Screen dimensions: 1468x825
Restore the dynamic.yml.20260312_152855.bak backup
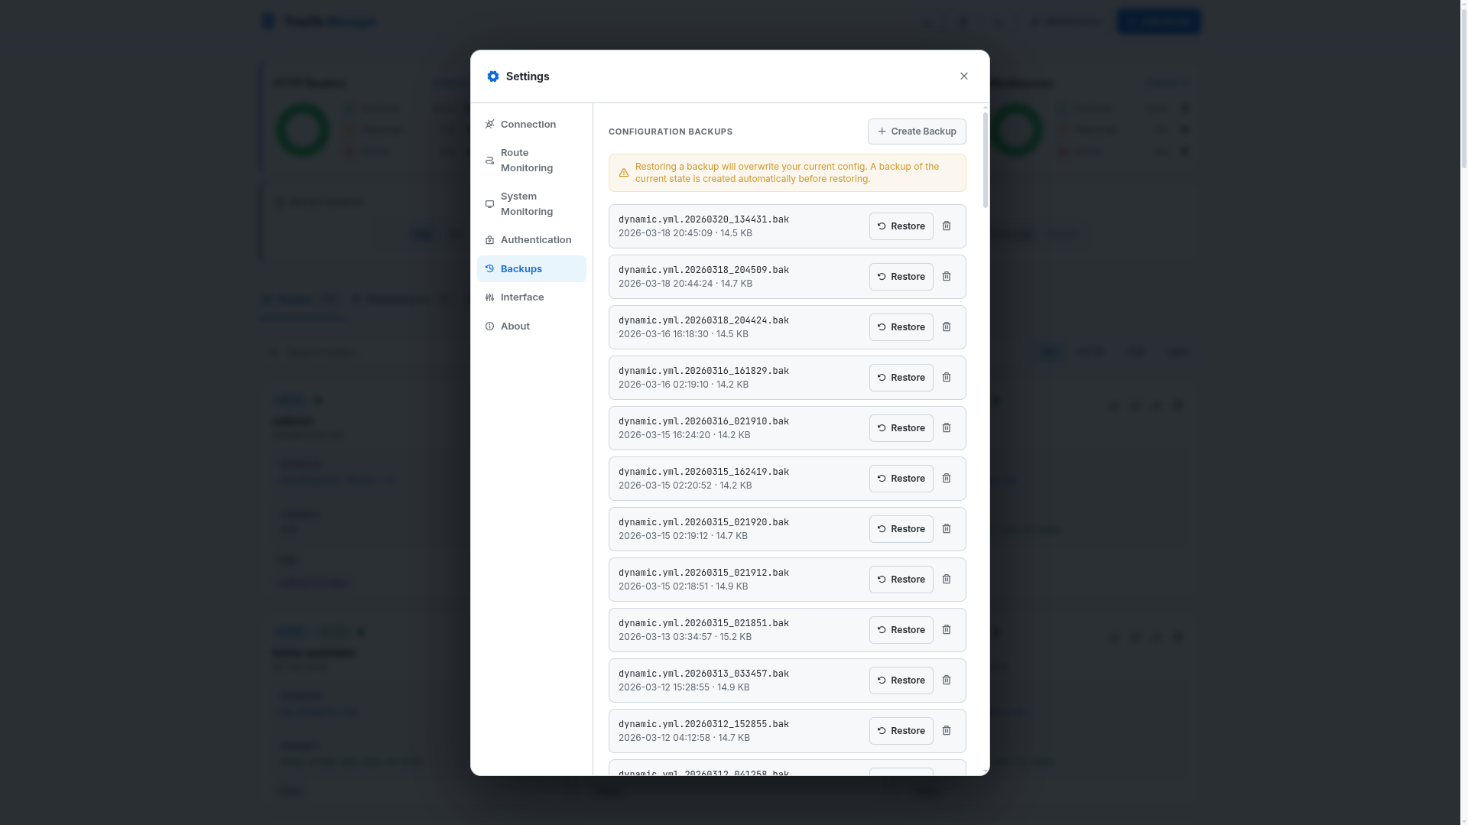(x=901, y=730)
